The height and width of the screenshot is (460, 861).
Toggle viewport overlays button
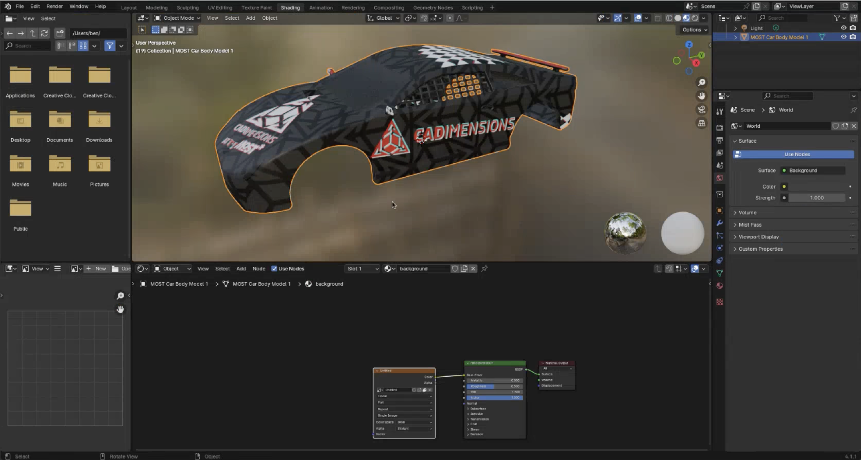click(638, 18)
